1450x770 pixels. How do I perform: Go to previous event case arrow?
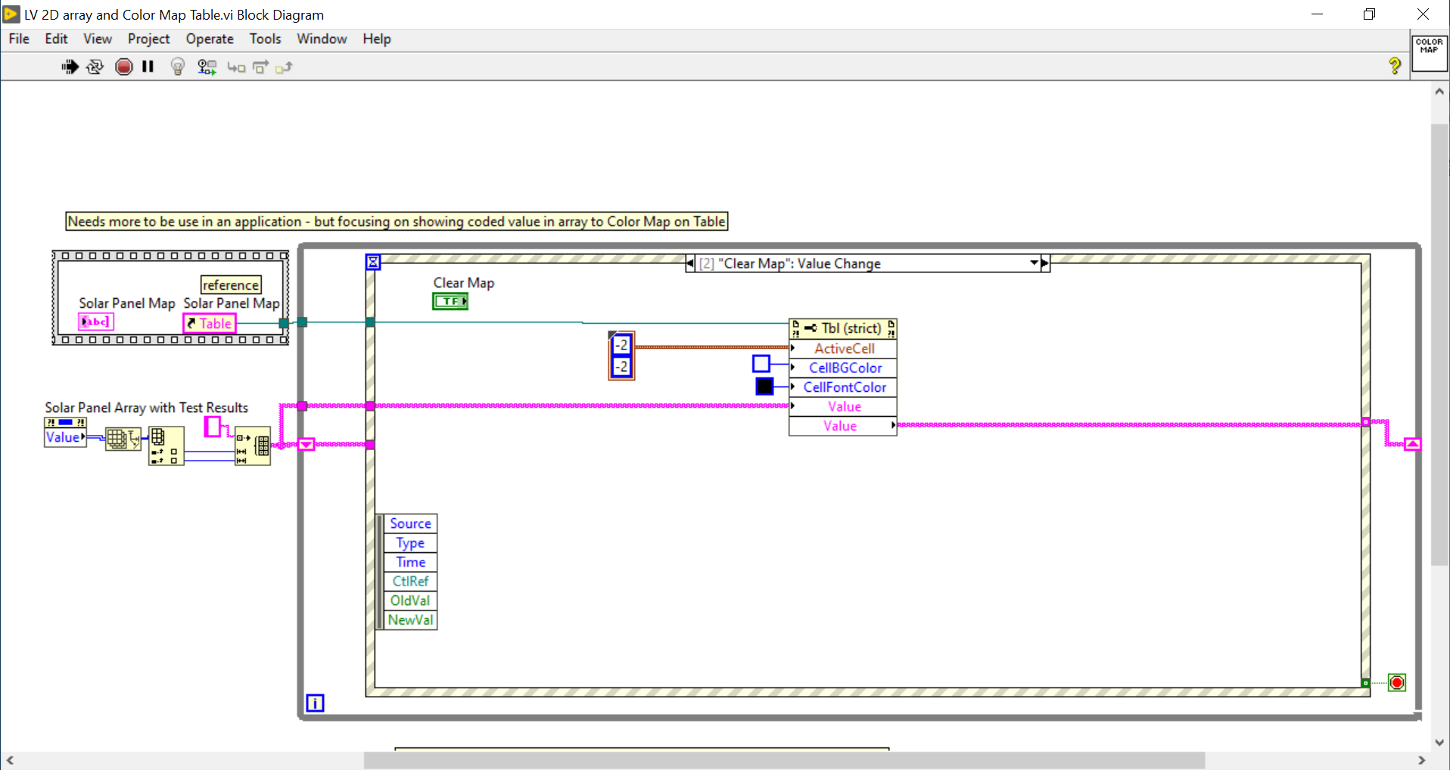click(690, 263)
